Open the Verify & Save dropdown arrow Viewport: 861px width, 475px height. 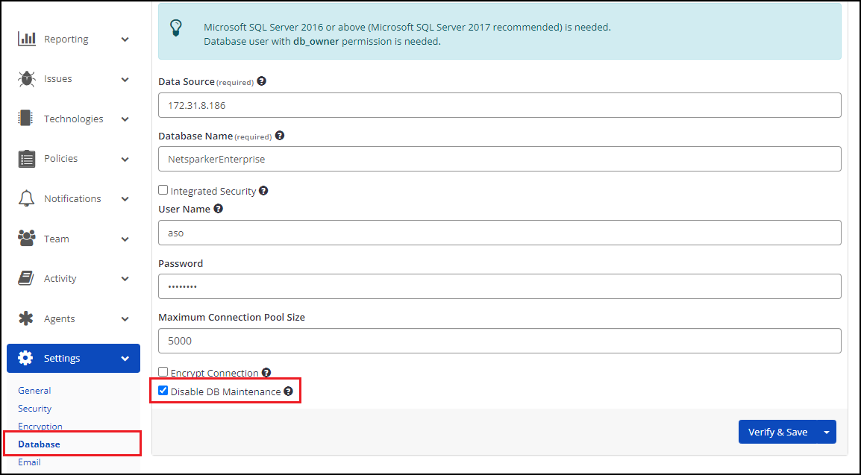point(826,431)
